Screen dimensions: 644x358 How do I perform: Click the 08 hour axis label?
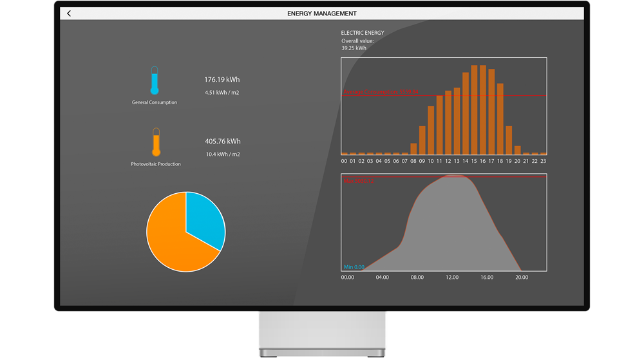pyautogui.click(x=413, y=162)
